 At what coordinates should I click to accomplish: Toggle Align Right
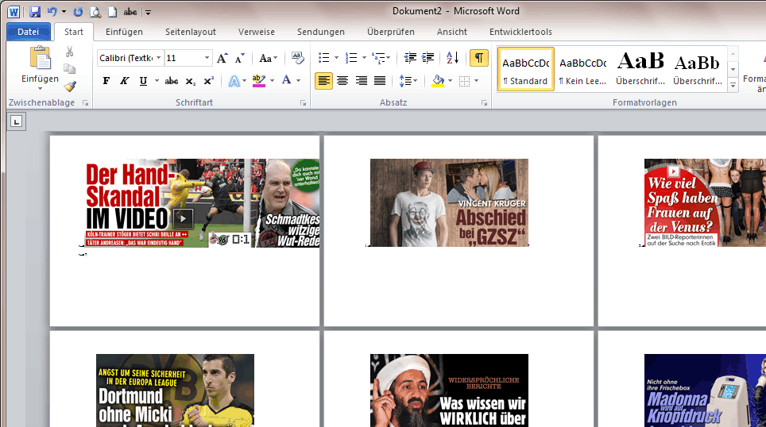361,80
